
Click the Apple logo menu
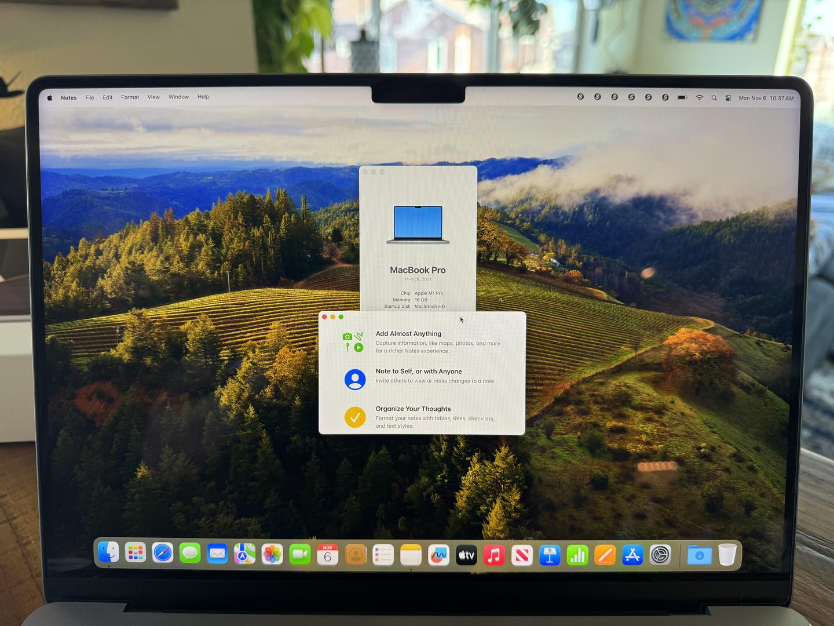(50, 97)
